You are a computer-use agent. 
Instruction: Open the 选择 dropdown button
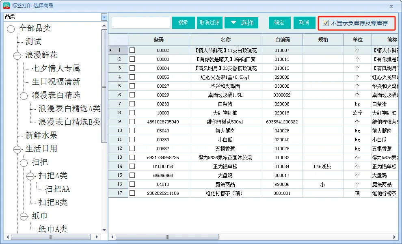(242, 23)
